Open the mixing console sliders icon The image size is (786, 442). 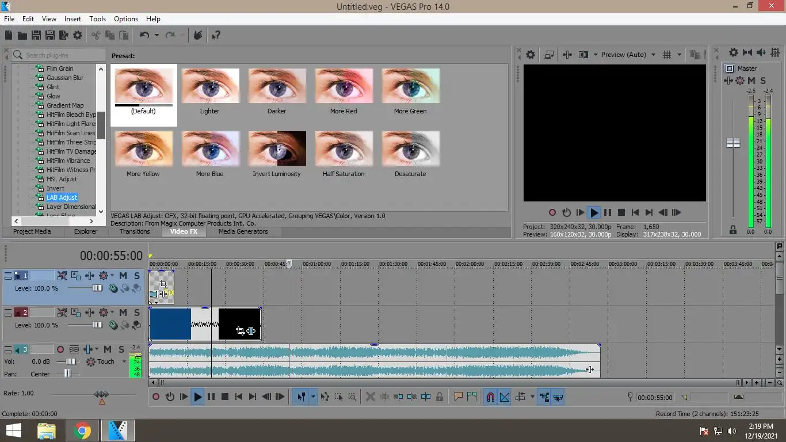pyautogui.click(x=774, y=52)
